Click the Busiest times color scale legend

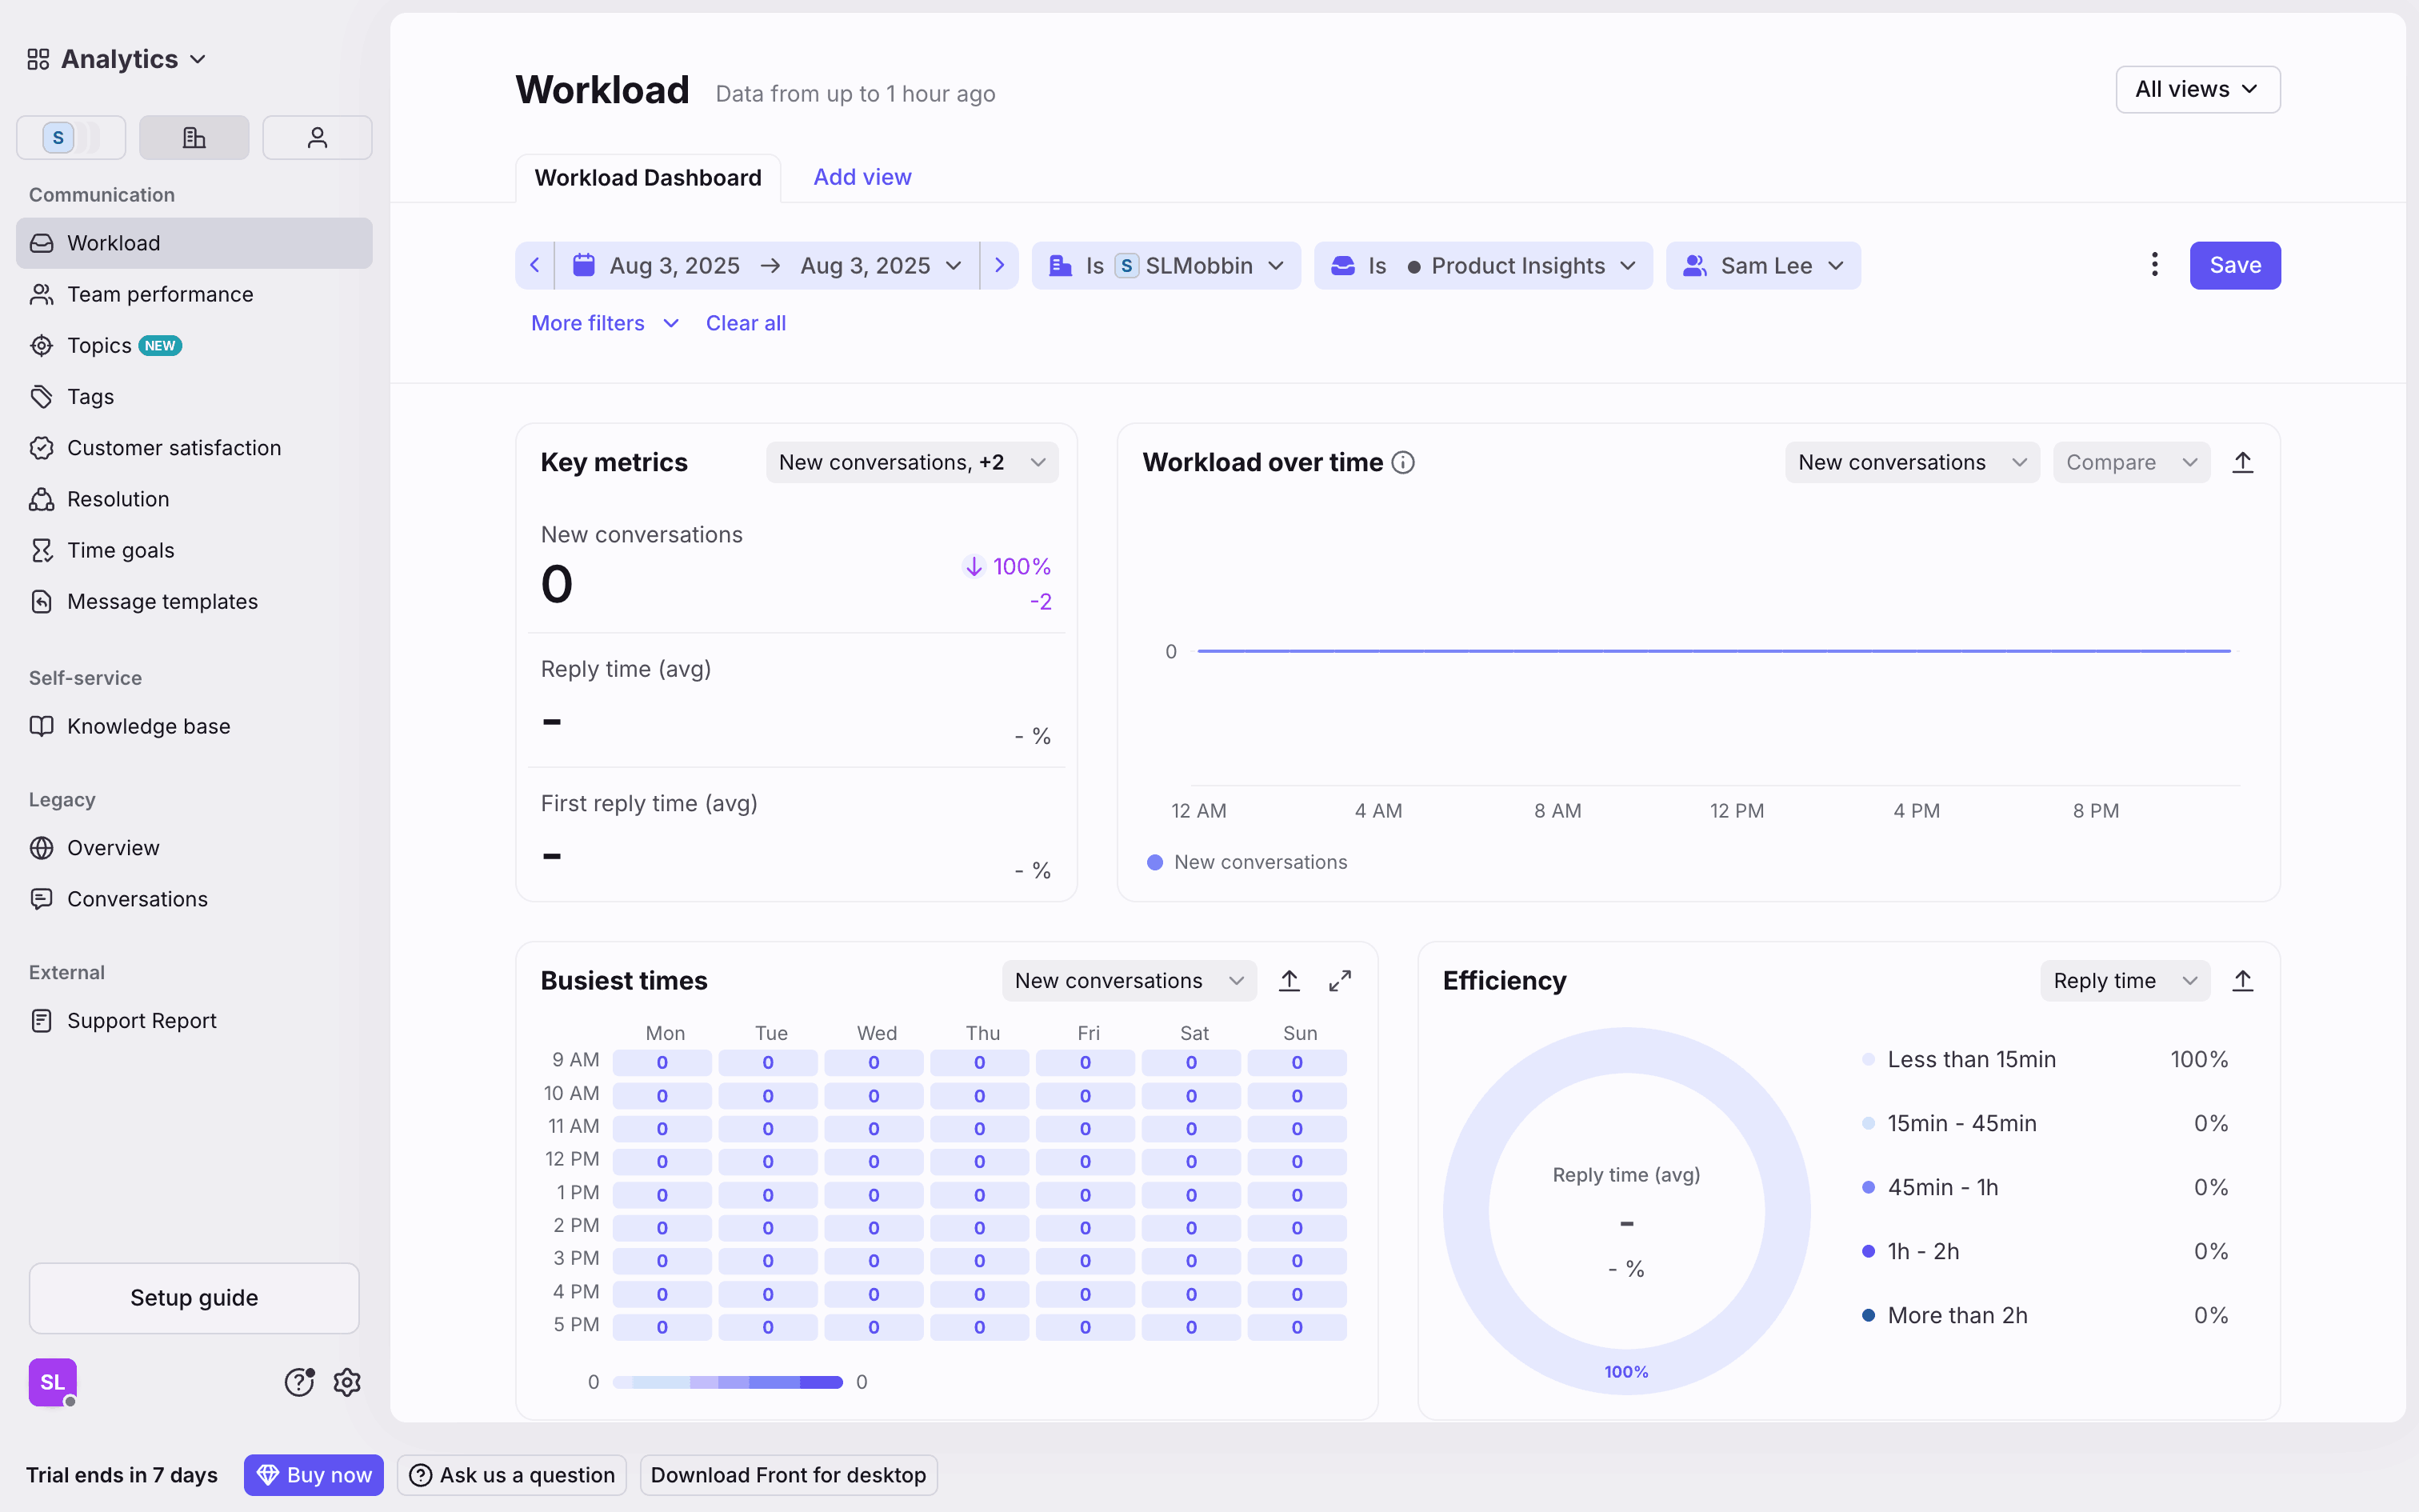pos(726,1382)
